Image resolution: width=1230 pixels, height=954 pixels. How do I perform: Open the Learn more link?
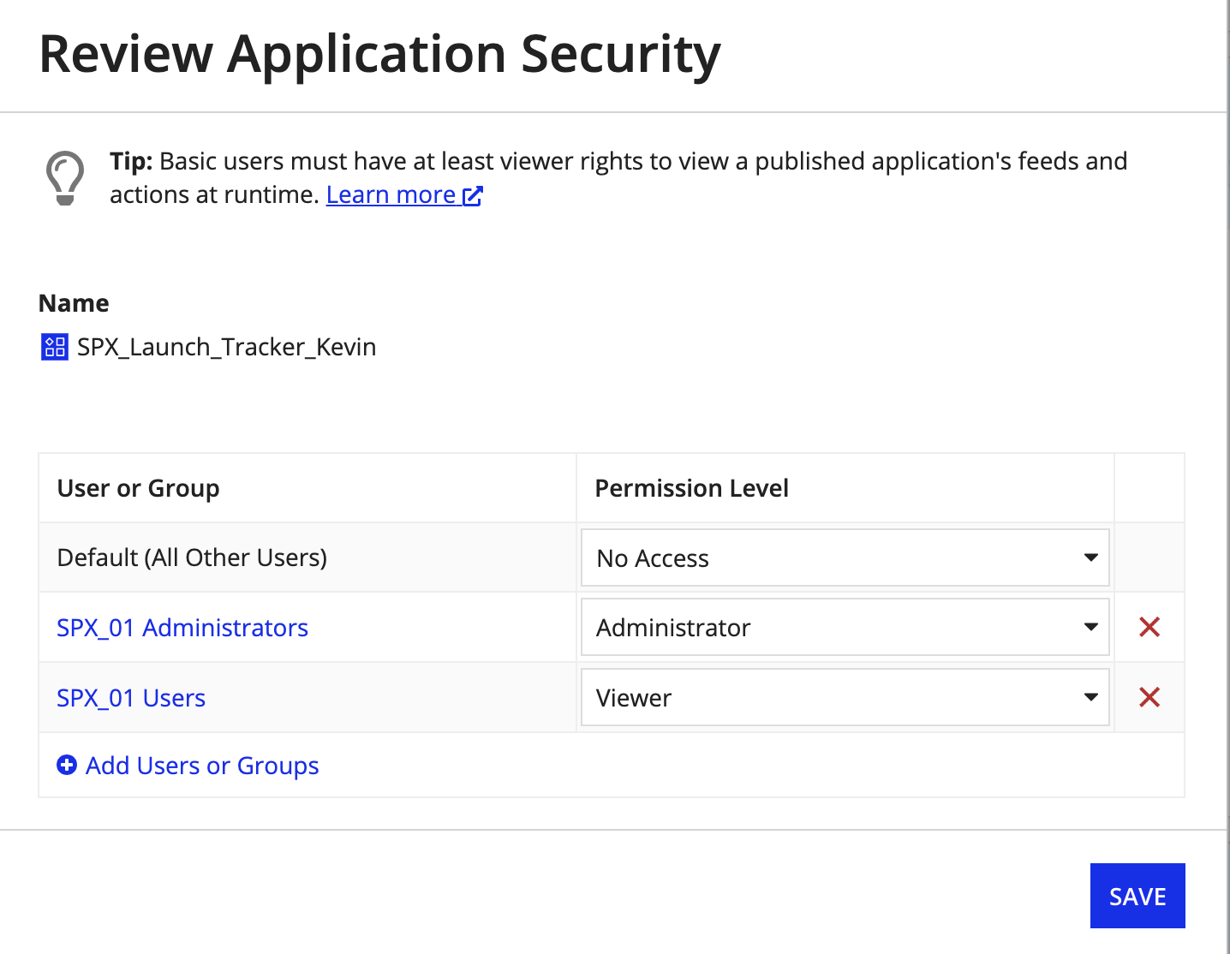[x=404, y=195]
